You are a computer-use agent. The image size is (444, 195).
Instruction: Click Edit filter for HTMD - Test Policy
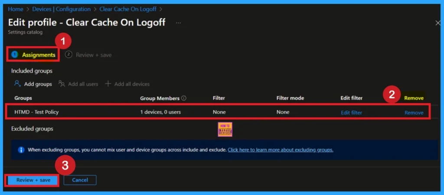coord(351,112)
